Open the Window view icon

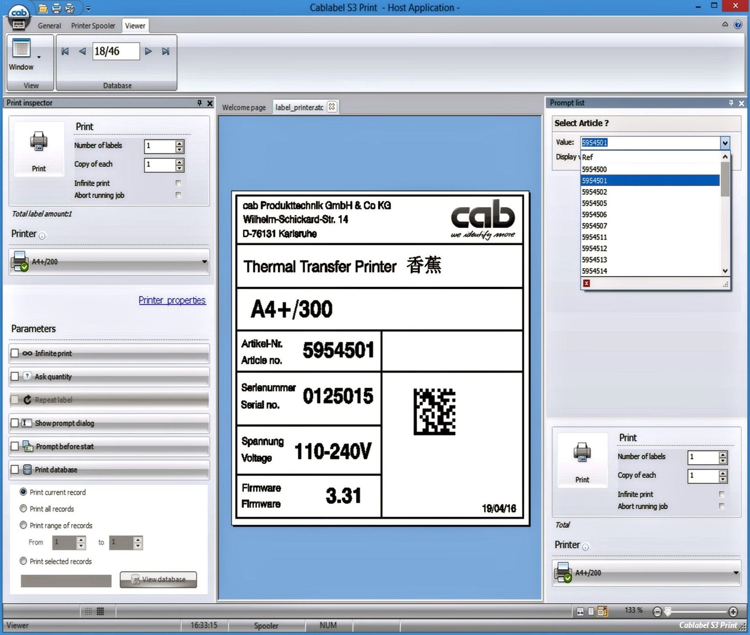pos(21,48)
